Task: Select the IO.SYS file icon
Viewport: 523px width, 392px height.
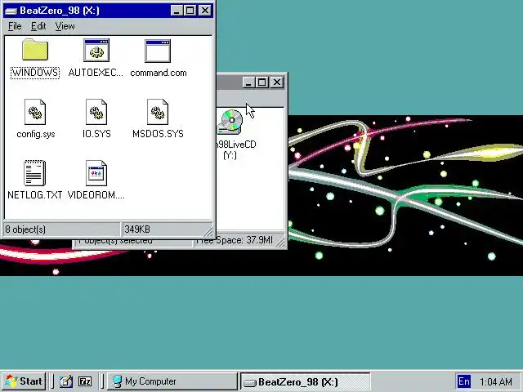Action: pos(96,112)
